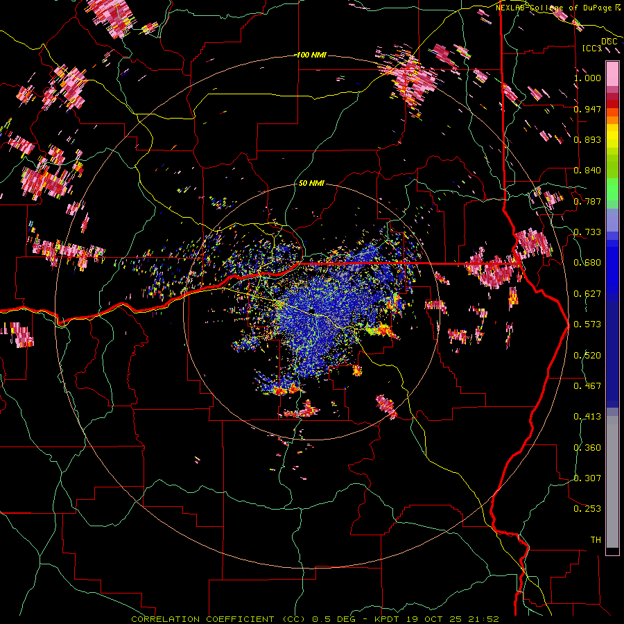This screenshot has height=624, width=624.
Task: Pick the gray lower segment of the color bar
Action: click(612, 482)
